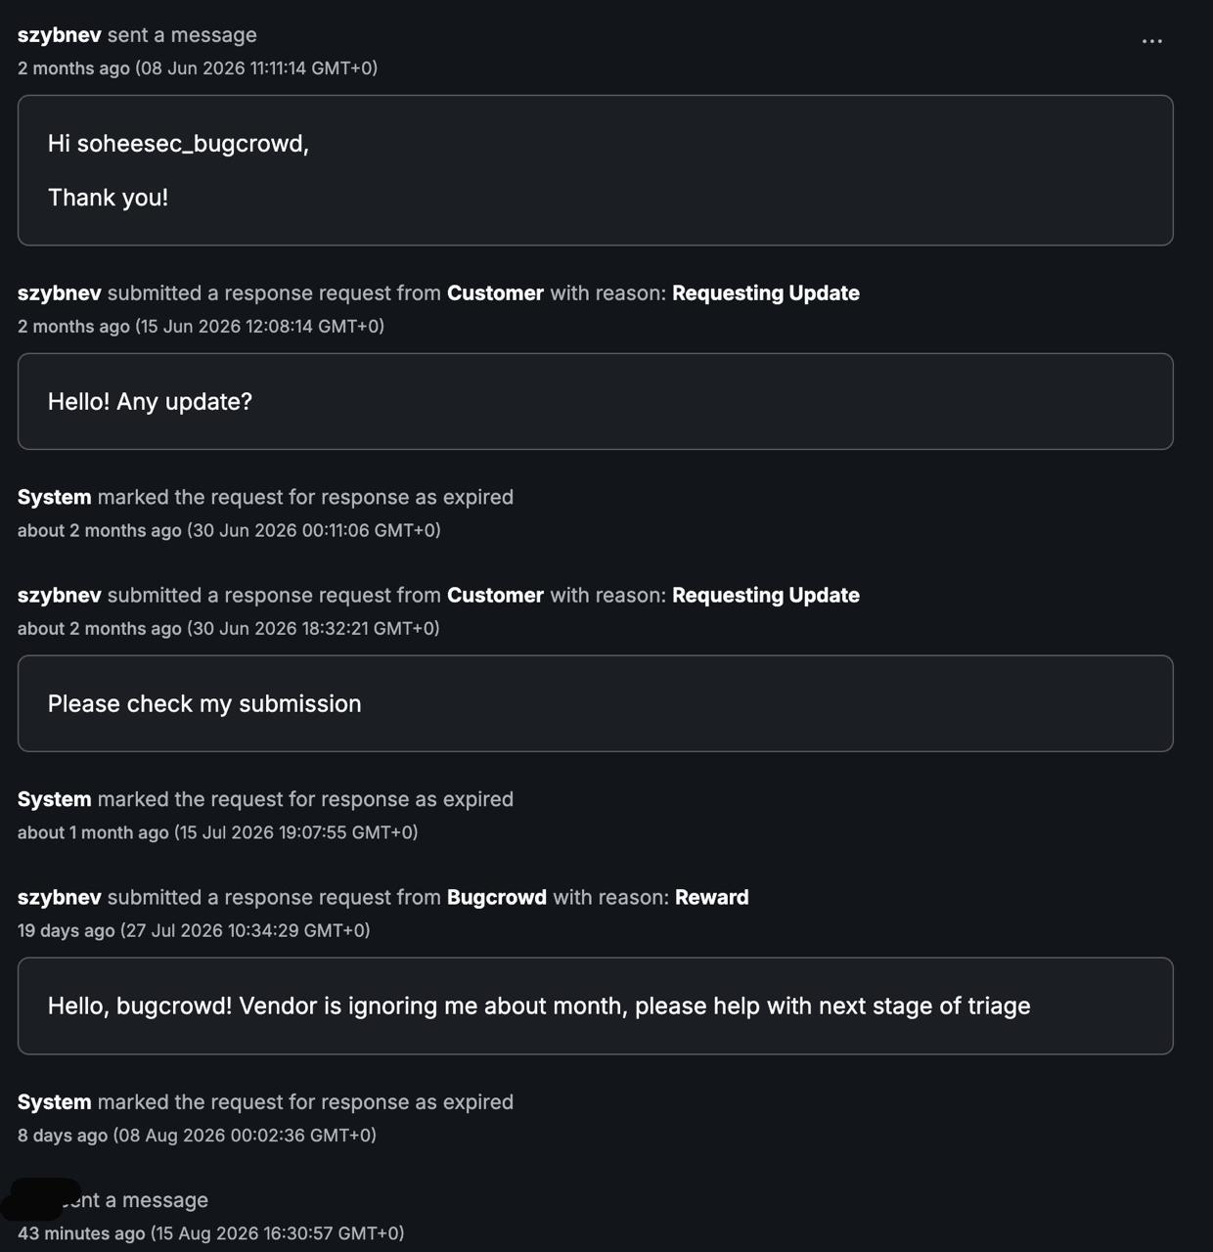The image size is (1213, 1252).
Task: Select the 'Hello! Any update?' message box
Action: point(595,401)
